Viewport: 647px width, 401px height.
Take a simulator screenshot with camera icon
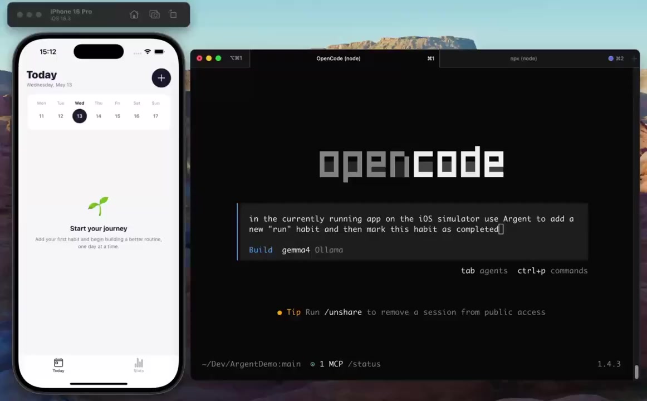click(154, 14)
